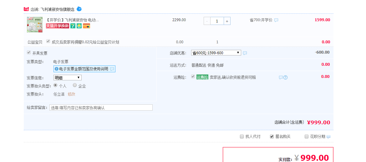Click the 卖家送,确认收货前退货可赔 description

click(233, 77)
